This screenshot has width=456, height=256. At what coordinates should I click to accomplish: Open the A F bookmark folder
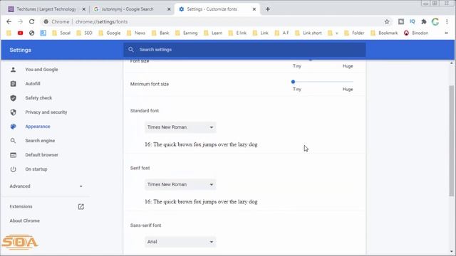point(282,33)
